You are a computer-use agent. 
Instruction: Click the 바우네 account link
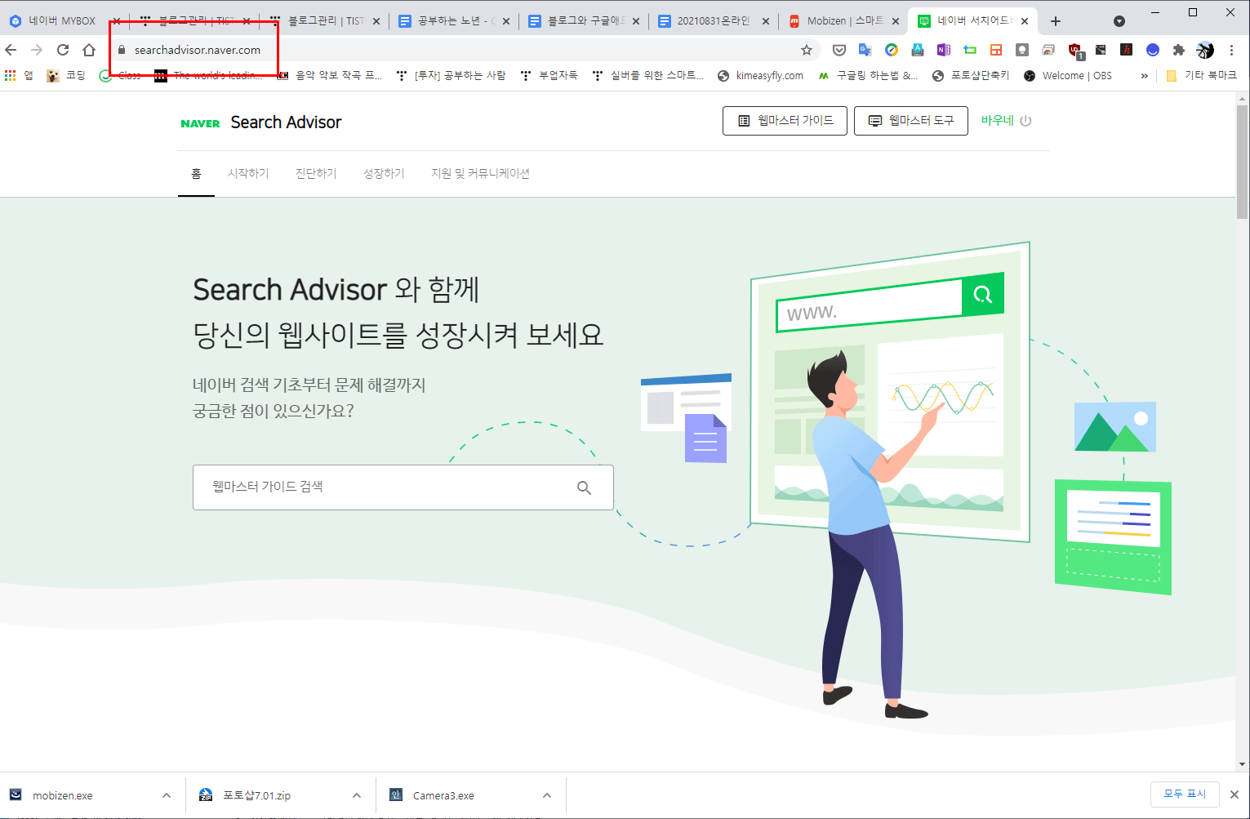pos(997,121)
